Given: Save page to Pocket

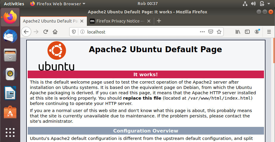Looking at the screenshot, I should click(211, 32).
